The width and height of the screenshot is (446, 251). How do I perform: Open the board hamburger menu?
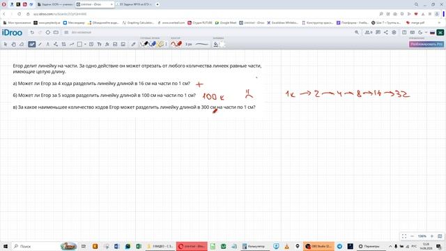pyautogui.click(x=66, y=33)
